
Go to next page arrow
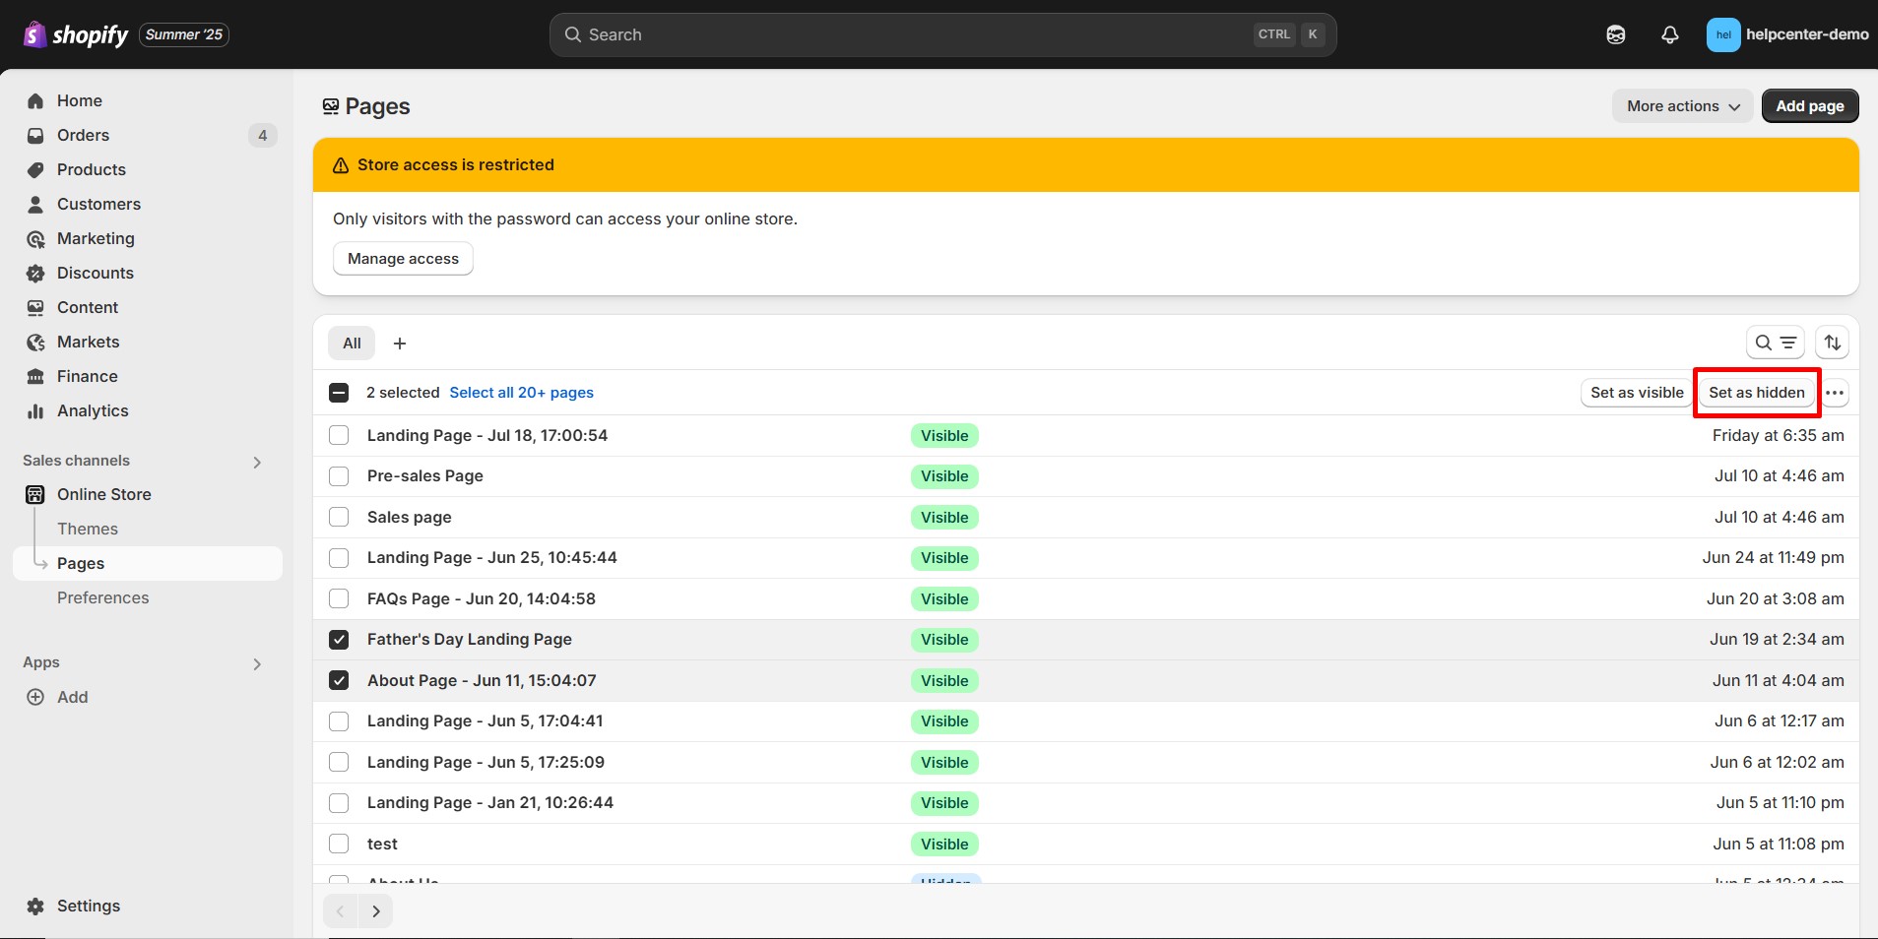click(x=375, y=911)
